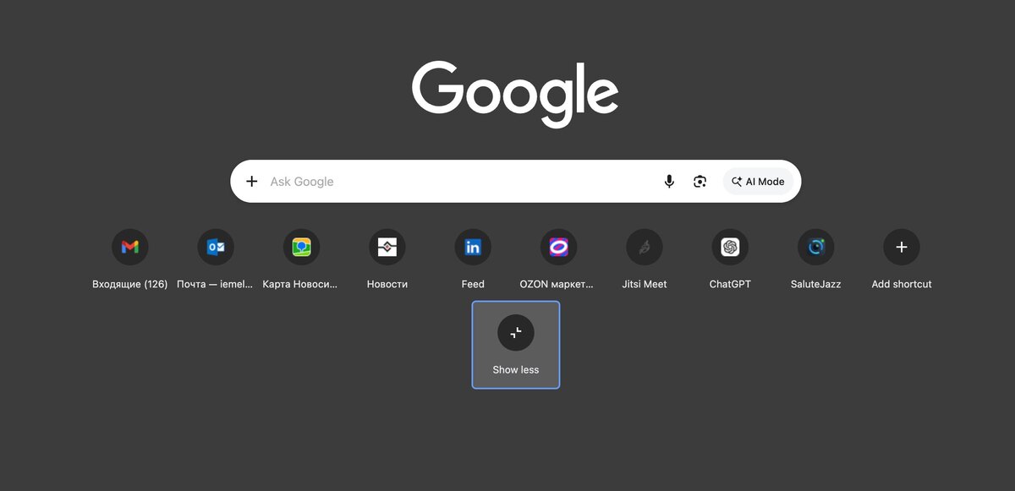The image size is (1015, 491).
Task: Click the Add shortcut plus icon
Action: point(902,248)
